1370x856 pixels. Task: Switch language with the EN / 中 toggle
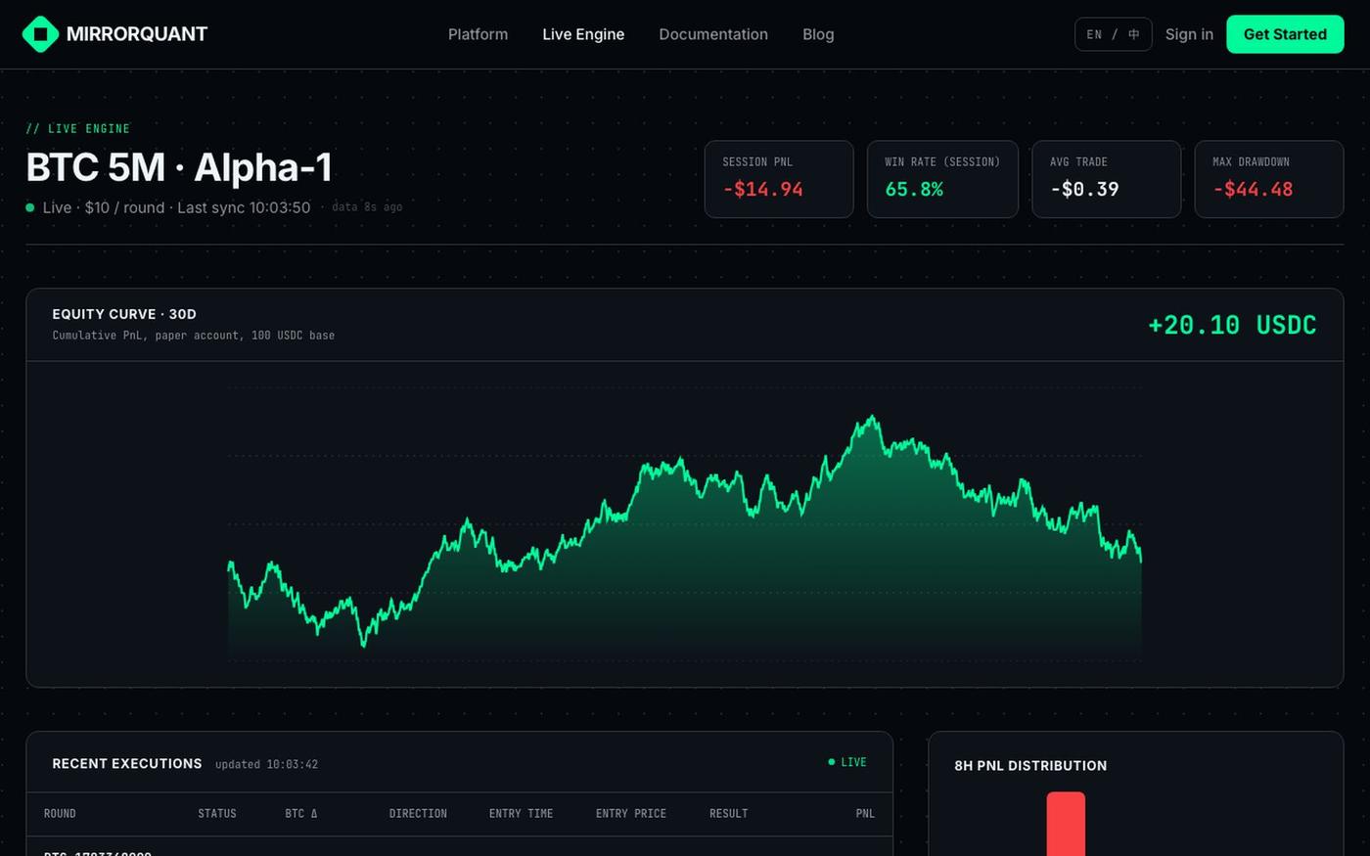[x=1113, y=34]
